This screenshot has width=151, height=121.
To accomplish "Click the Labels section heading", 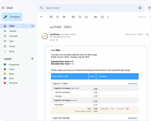I will (x=8, y=59).
